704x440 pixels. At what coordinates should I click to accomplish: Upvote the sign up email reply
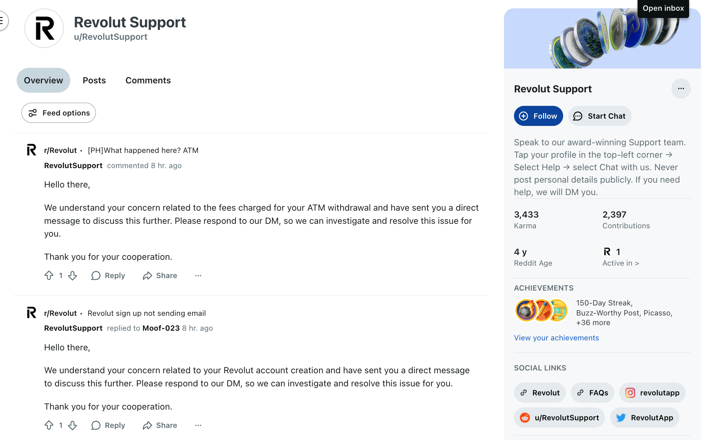click(49, 425)
